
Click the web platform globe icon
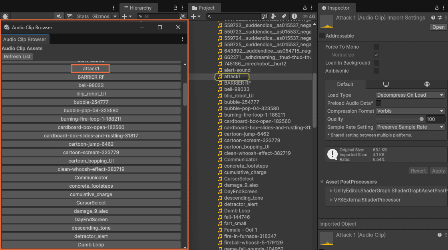427,84
